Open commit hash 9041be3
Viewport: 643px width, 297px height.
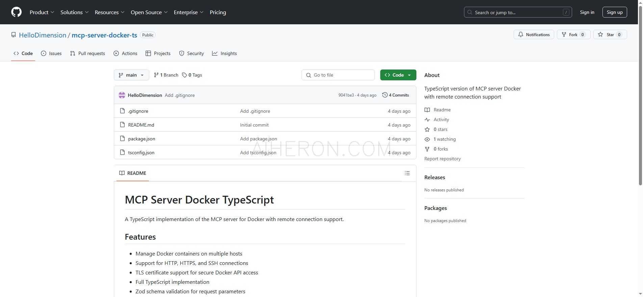[x=346, y=95]
